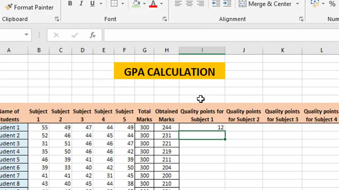Click Merge & Center

(x=265, y=4)
